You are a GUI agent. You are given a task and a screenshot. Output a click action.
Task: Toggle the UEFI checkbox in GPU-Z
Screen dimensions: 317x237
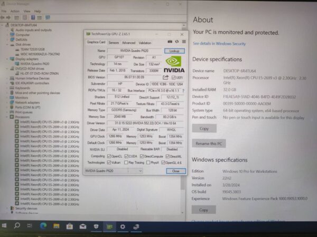click(x=173, y=77)
